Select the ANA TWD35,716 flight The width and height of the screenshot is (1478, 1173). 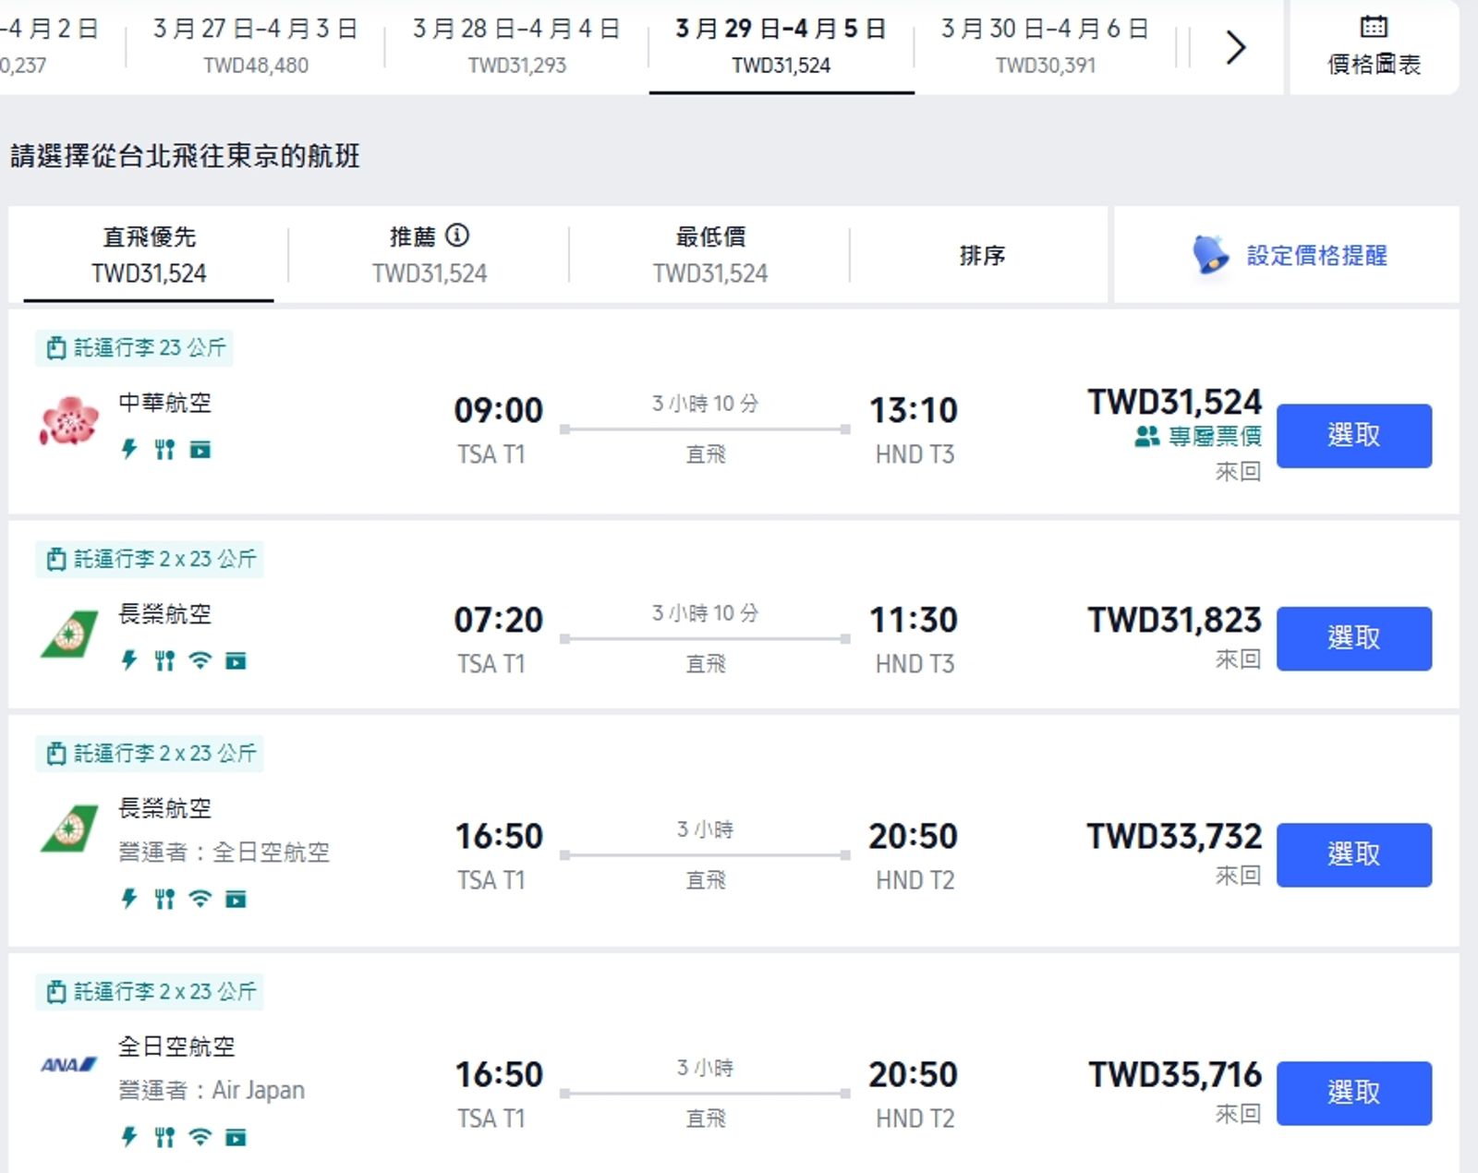(x=1353, y=1093)
